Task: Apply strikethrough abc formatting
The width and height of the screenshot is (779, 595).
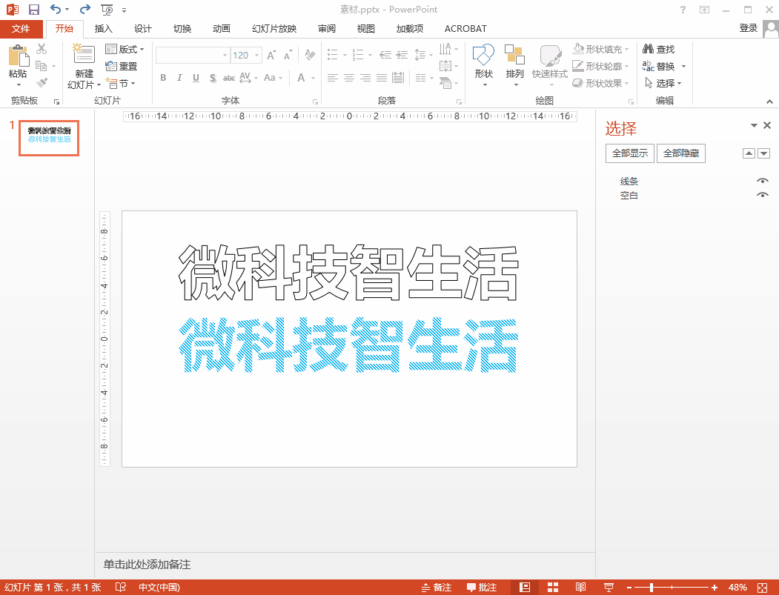Action: click(228, 78)
